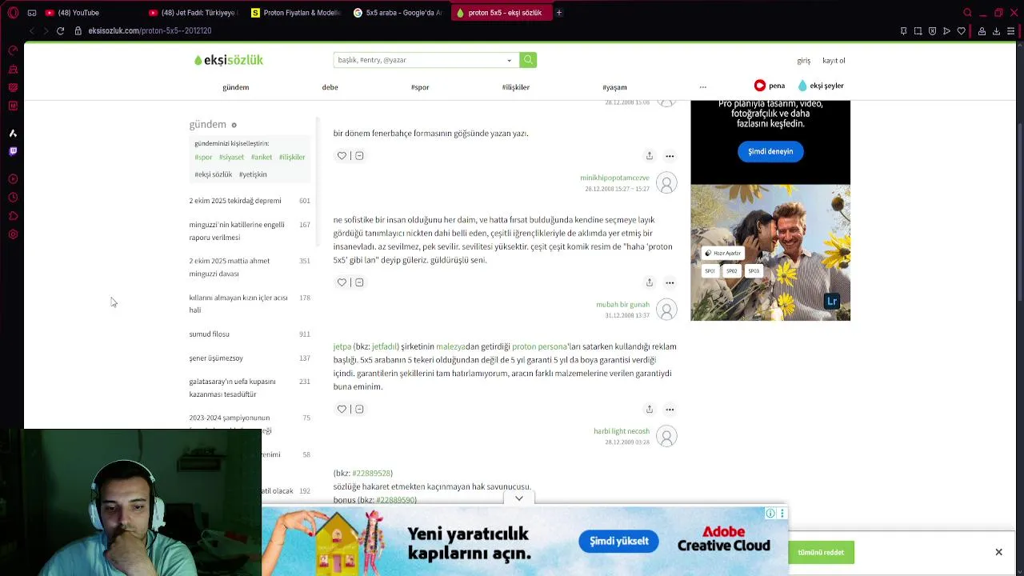Open the ad info icon on Adobe banner
This screenshot has height=576, width=1024.
[x=770, y=514]
